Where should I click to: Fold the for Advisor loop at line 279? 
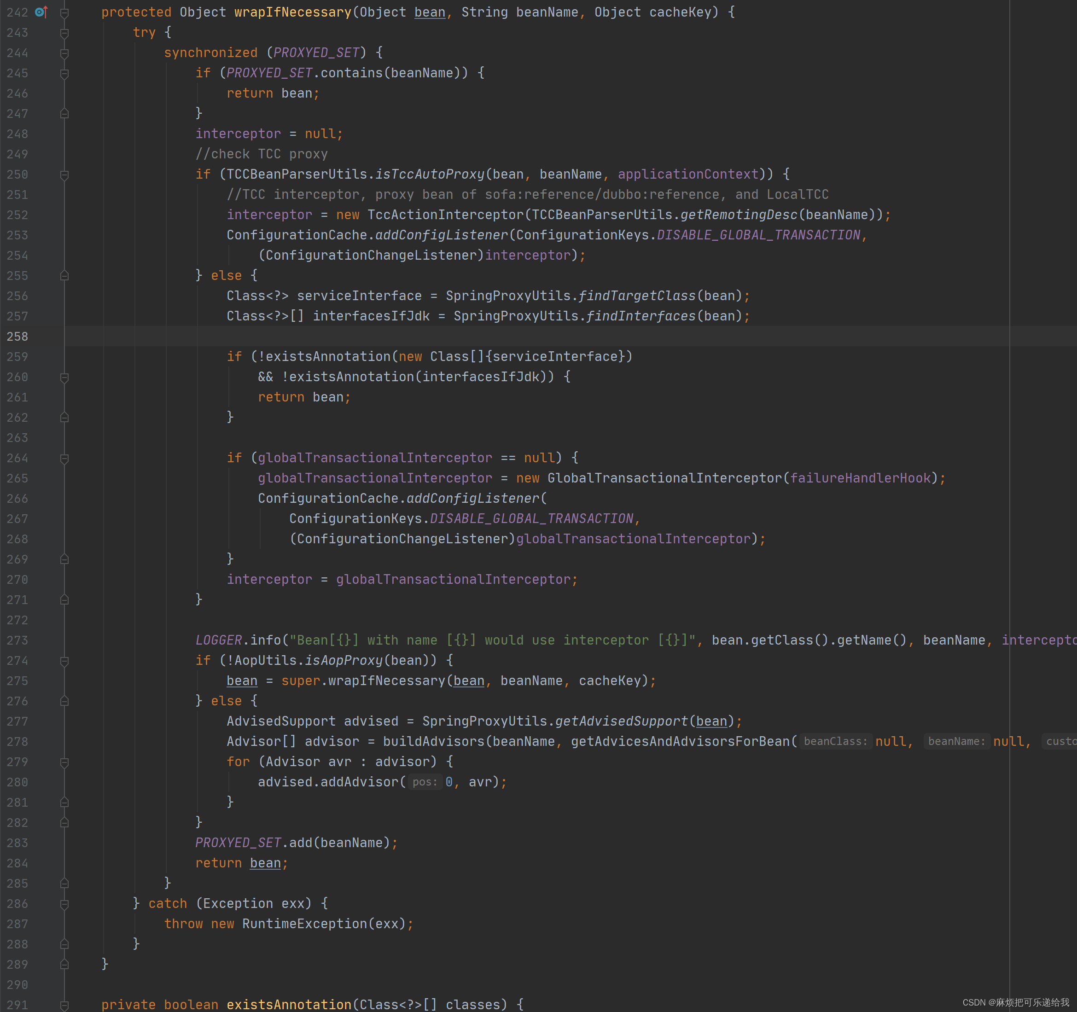[64, 762]
